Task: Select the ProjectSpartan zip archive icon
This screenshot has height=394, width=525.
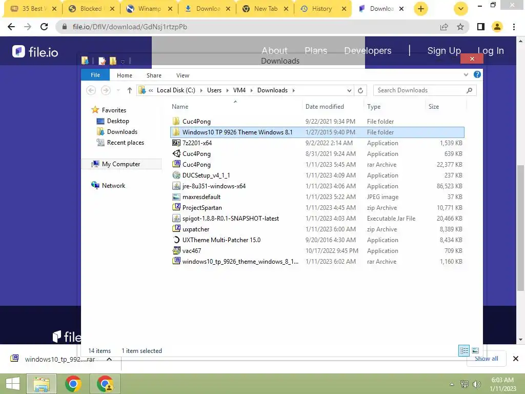Action: [176, 207]
